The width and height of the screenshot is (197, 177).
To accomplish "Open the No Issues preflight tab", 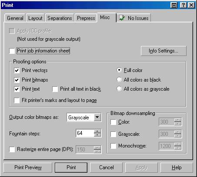I will click(x=134, y=18).
